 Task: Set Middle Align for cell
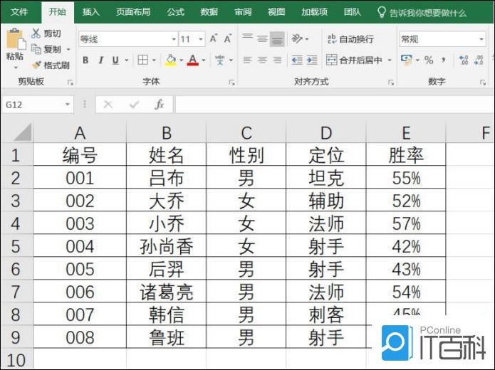tap(262, 39)
